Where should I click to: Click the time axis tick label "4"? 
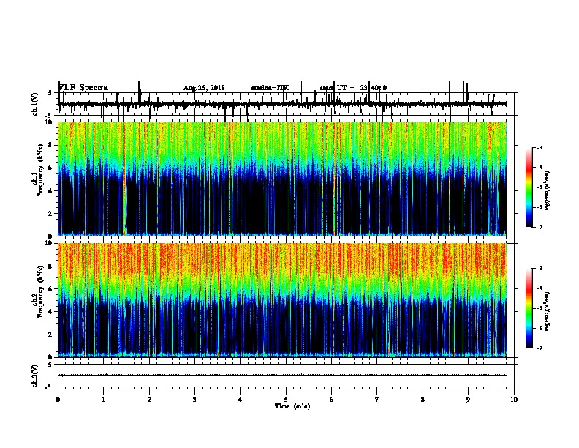point(241,400)
